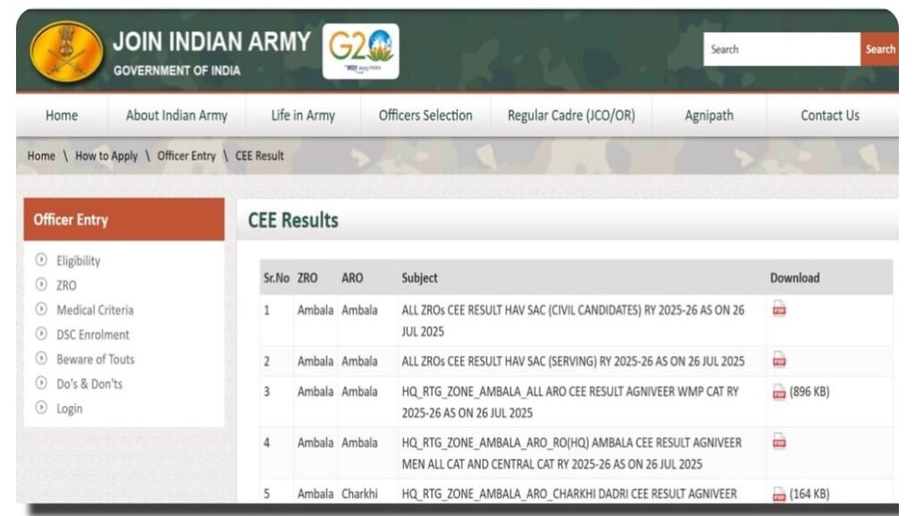Click the Indian Army emblem logo
Screen dimensions: 915x516
[66, 51]
